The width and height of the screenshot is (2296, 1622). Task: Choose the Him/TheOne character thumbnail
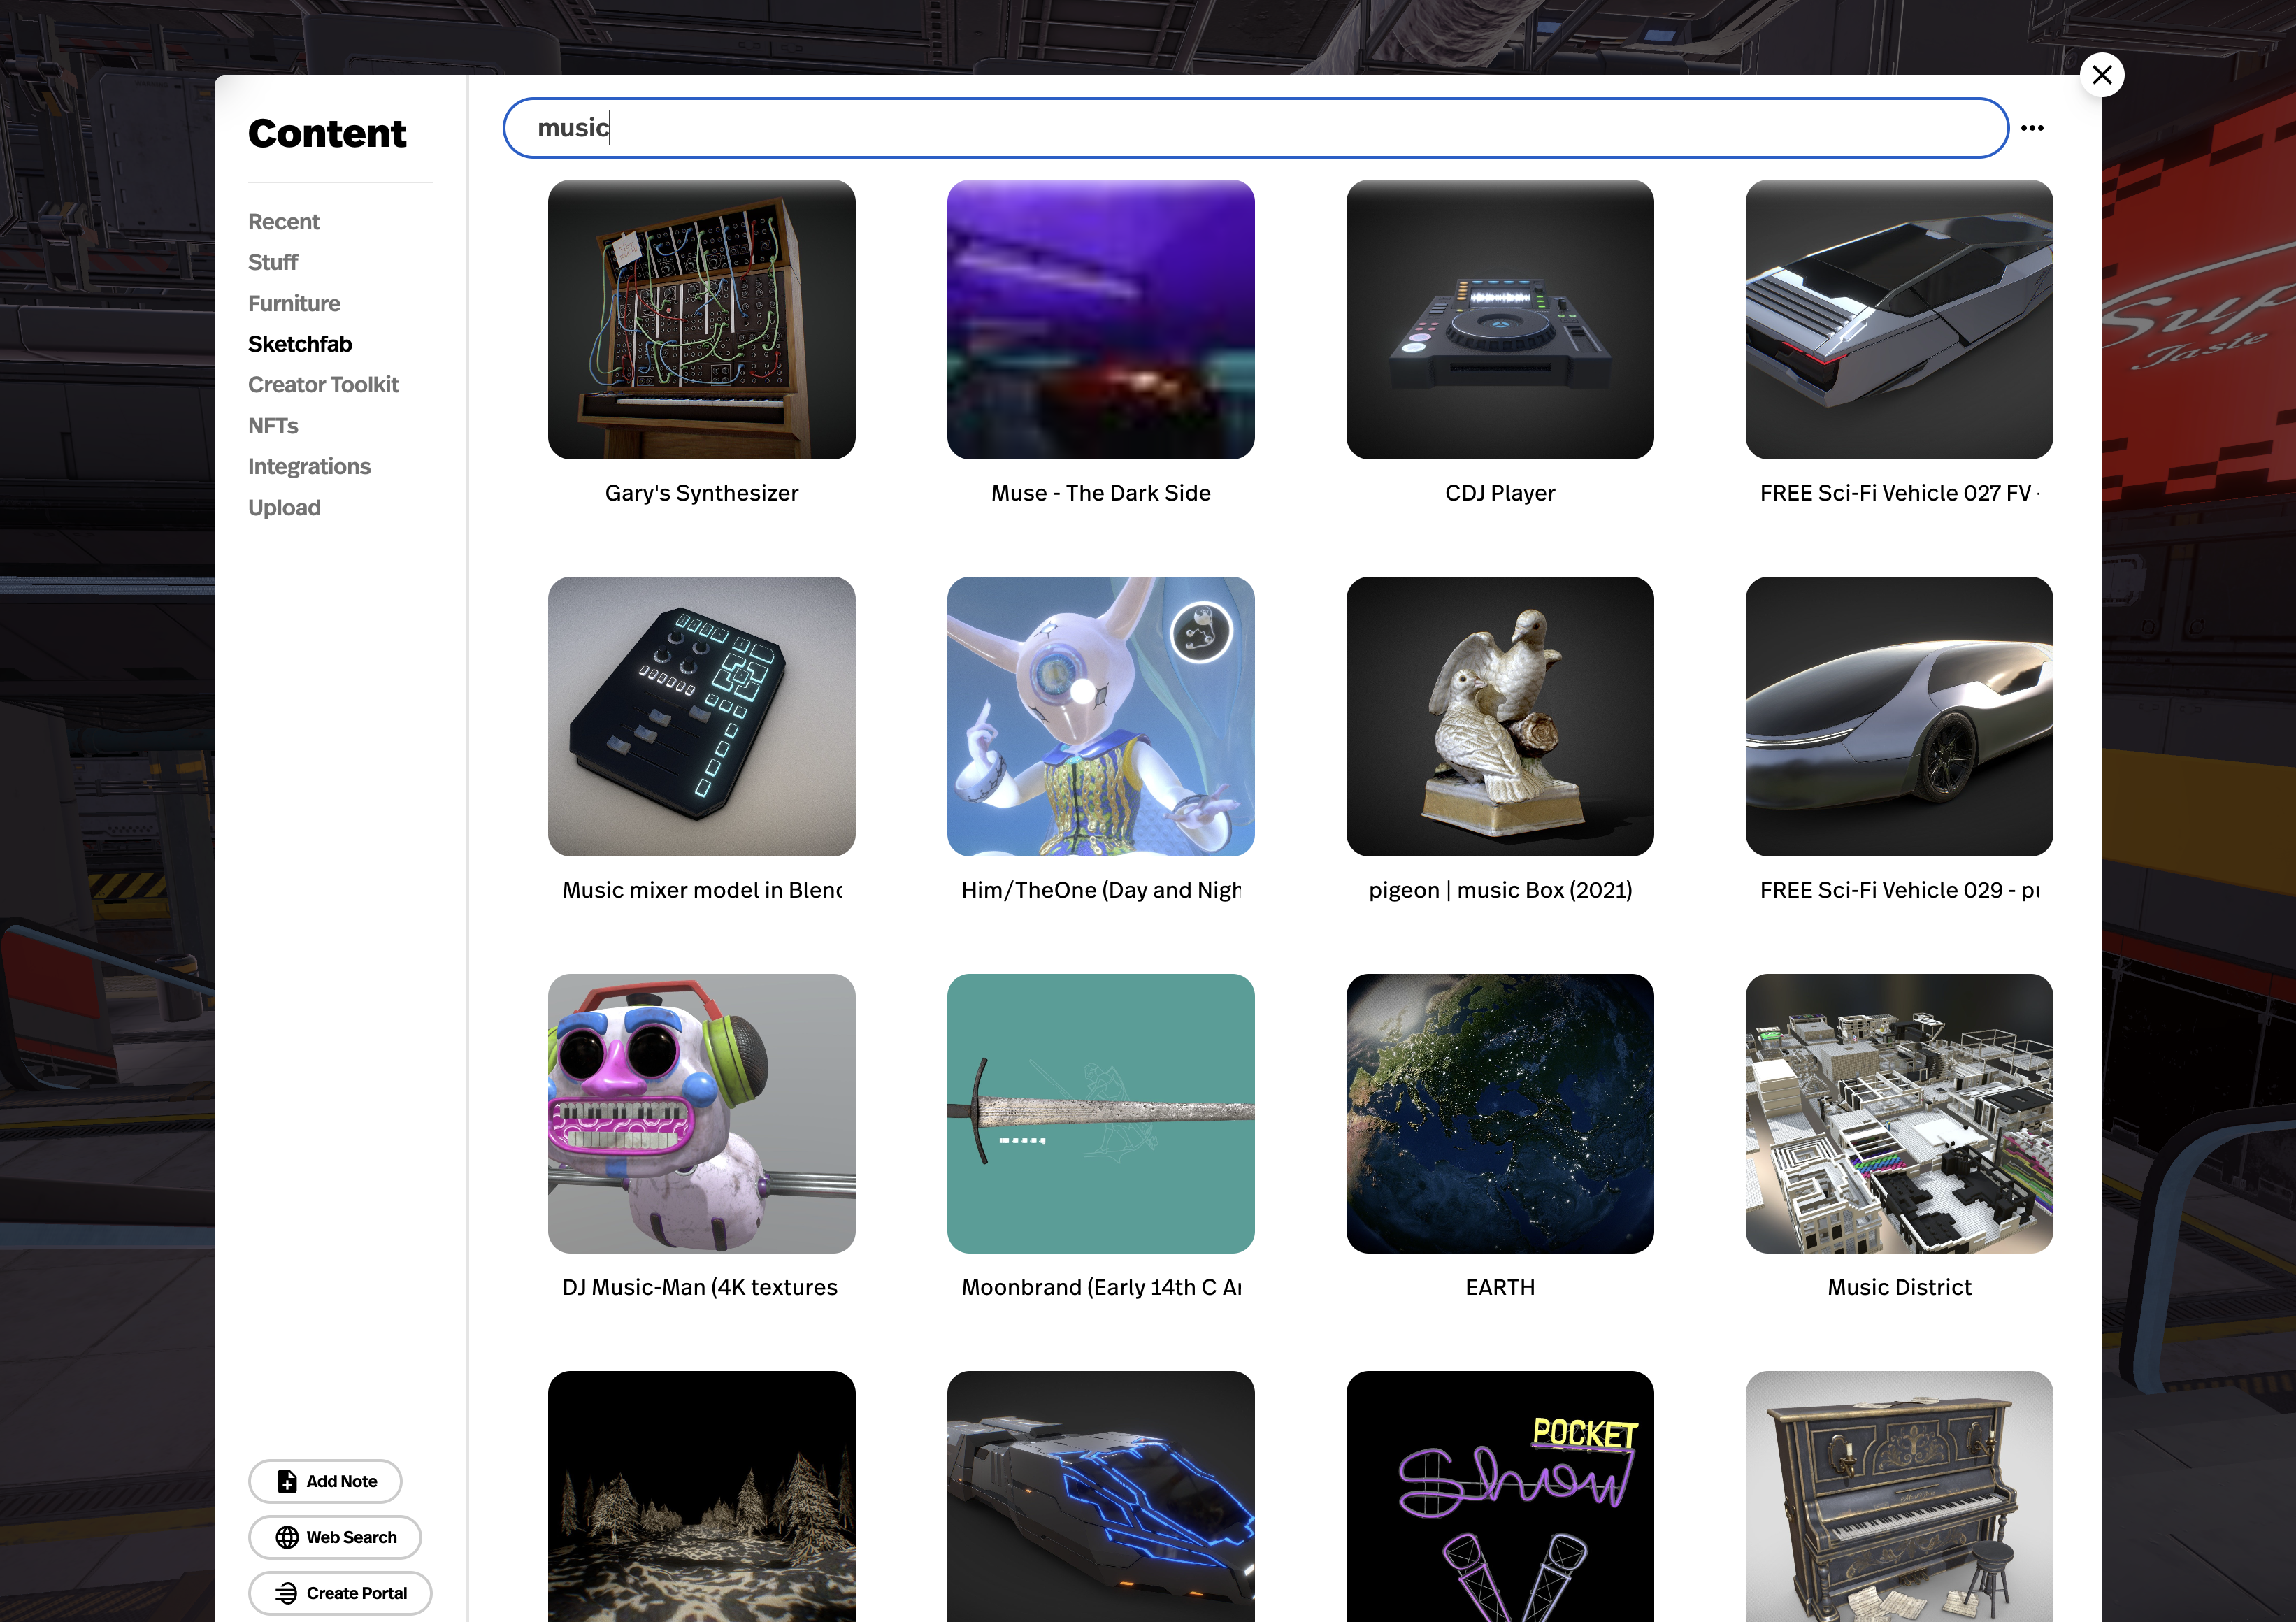pos(1101,716)
